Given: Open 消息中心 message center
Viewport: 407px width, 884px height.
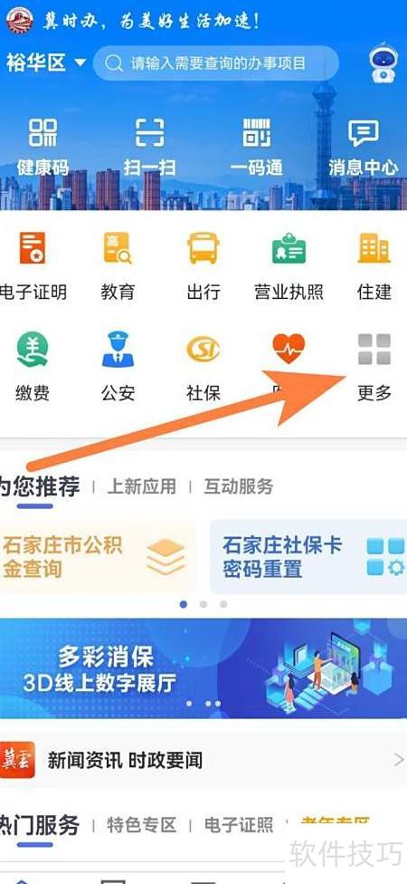Looking at the screenshot, I should 364,147.
